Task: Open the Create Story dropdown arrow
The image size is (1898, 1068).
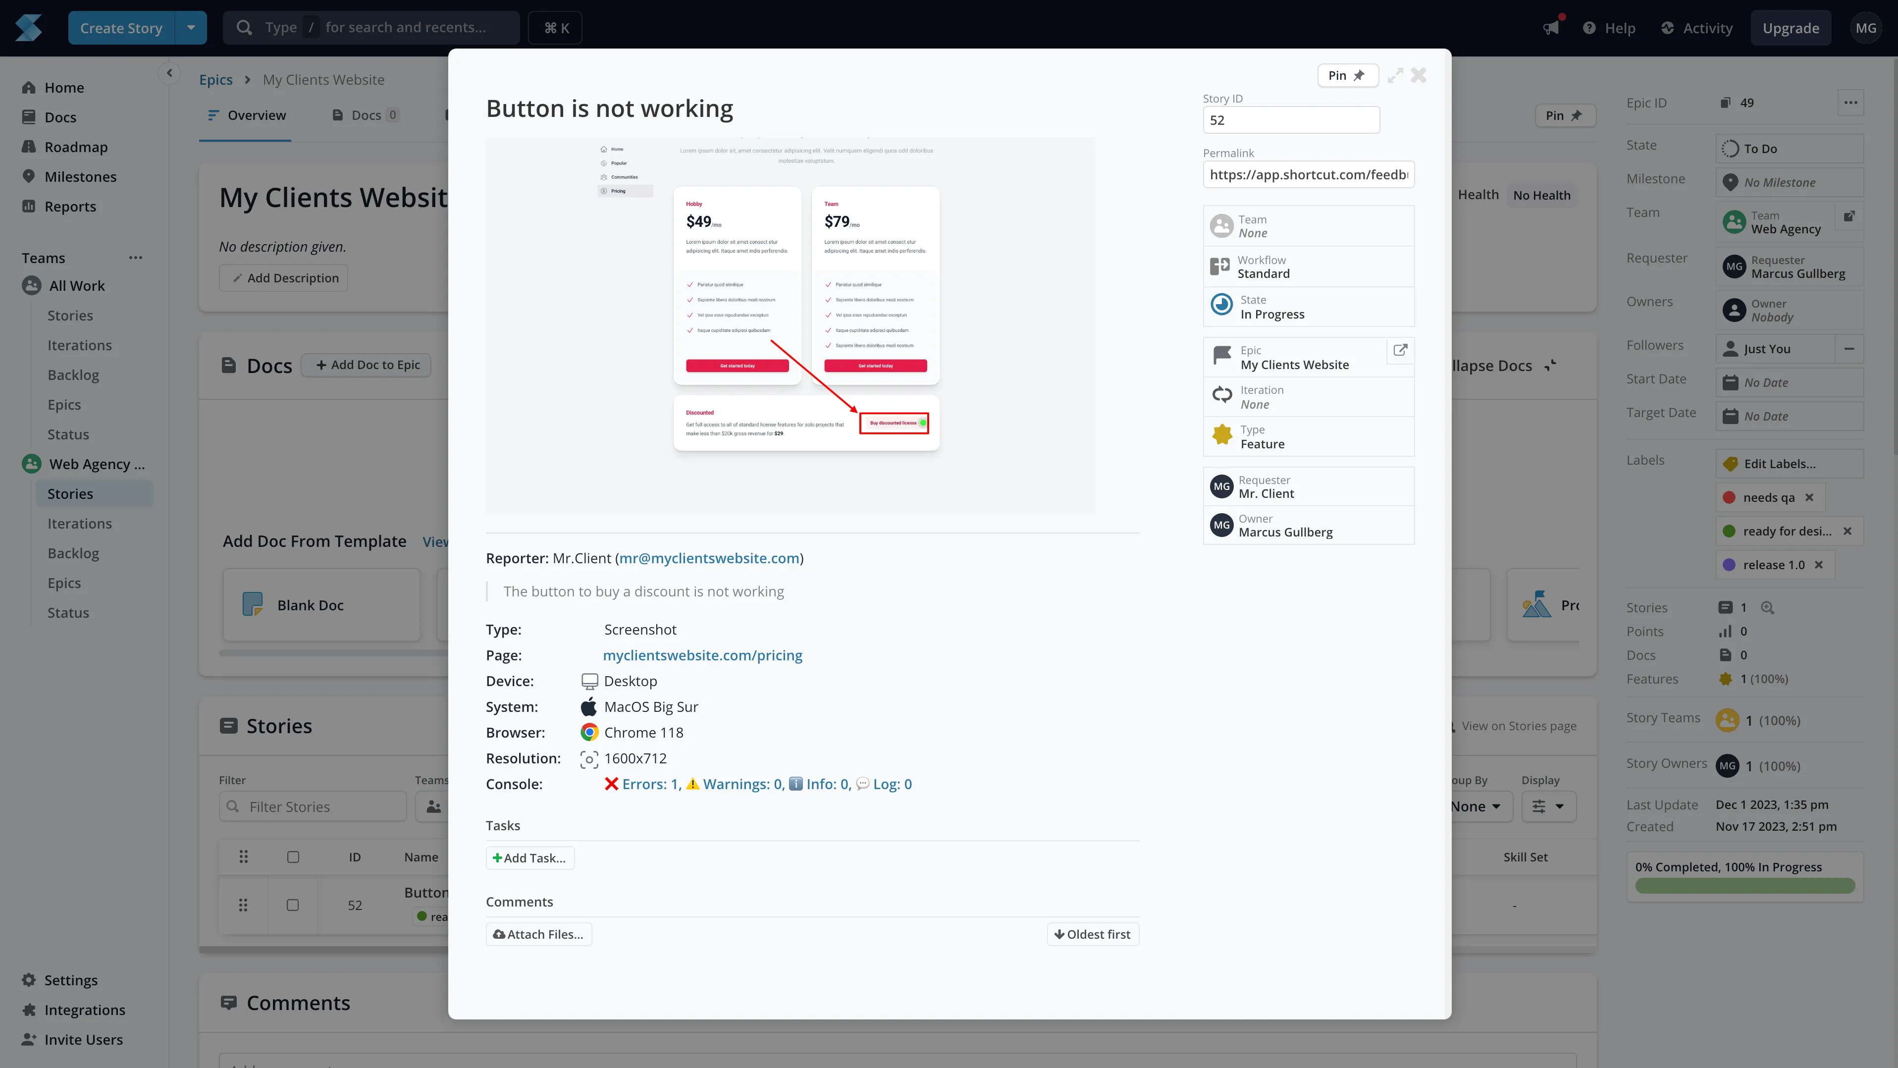Action: point(191,28)
